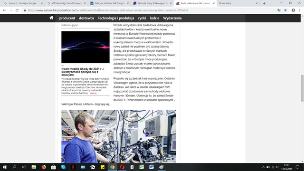This screenshot has width=304, height=171.
Task: Open Word from taskbar
Action: tap(152, 167)
